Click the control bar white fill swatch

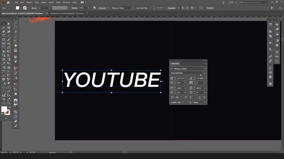click(17, 8)
